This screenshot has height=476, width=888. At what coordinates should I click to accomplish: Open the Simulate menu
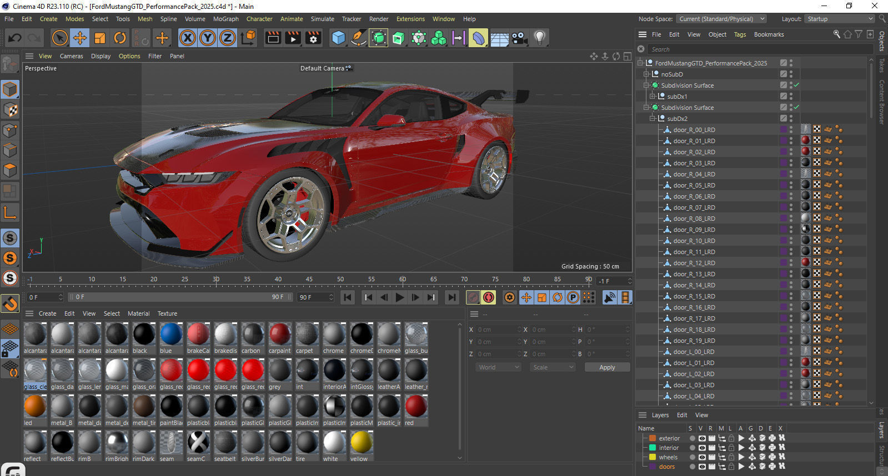(x=323, y=19)
